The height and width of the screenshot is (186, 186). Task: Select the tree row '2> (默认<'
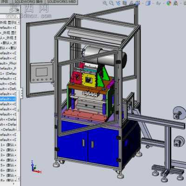(8, 150)
